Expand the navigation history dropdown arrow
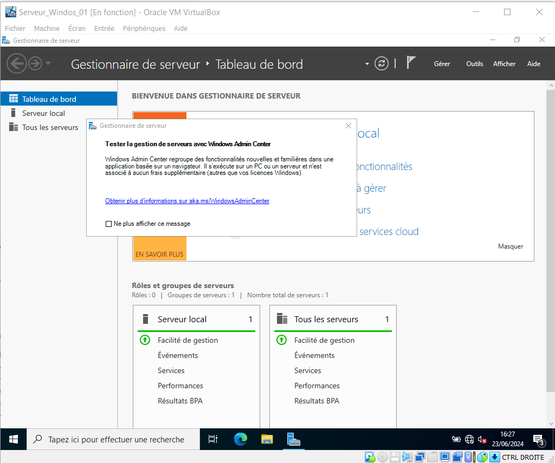The width and height of the screenshot is (555, 463). point(48,64)
